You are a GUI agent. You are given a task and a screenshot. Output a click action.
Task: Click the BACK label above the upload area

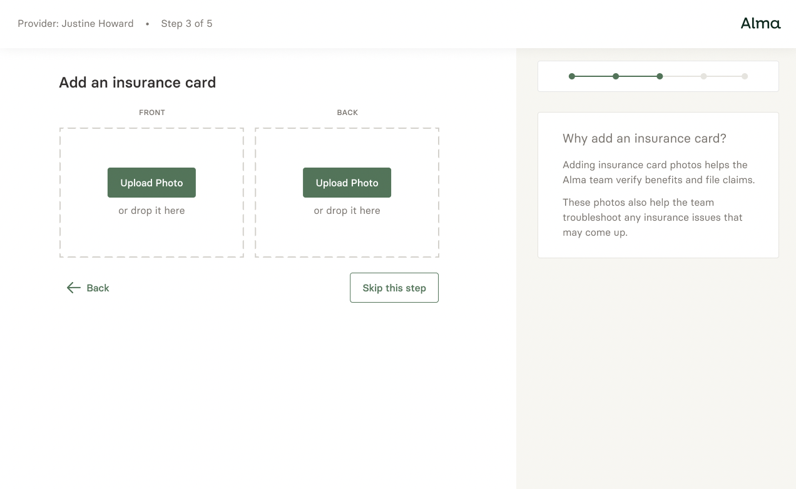click(x=347, y=113)
